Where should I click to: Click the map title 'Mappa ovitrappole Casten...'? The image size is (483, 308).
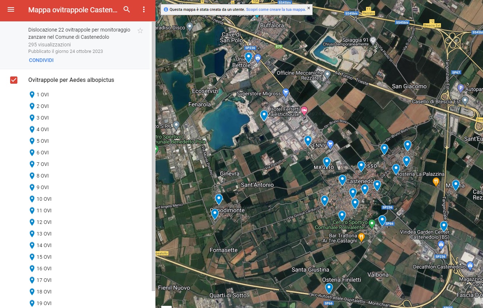coord(73,10)
